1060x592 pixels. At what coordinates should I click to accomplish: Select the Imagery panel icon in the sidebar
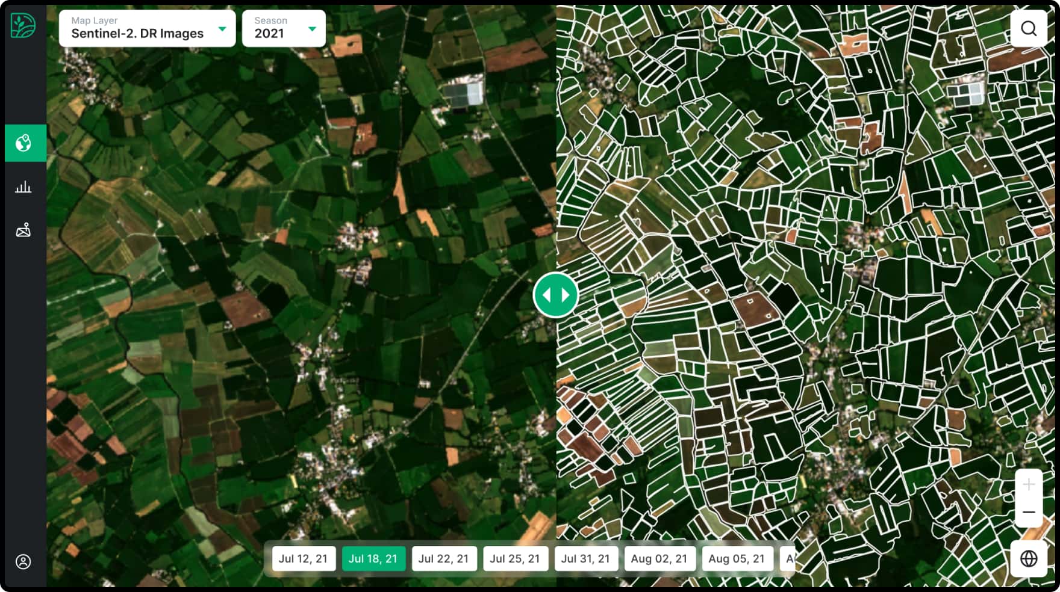(x=23, y=229)
